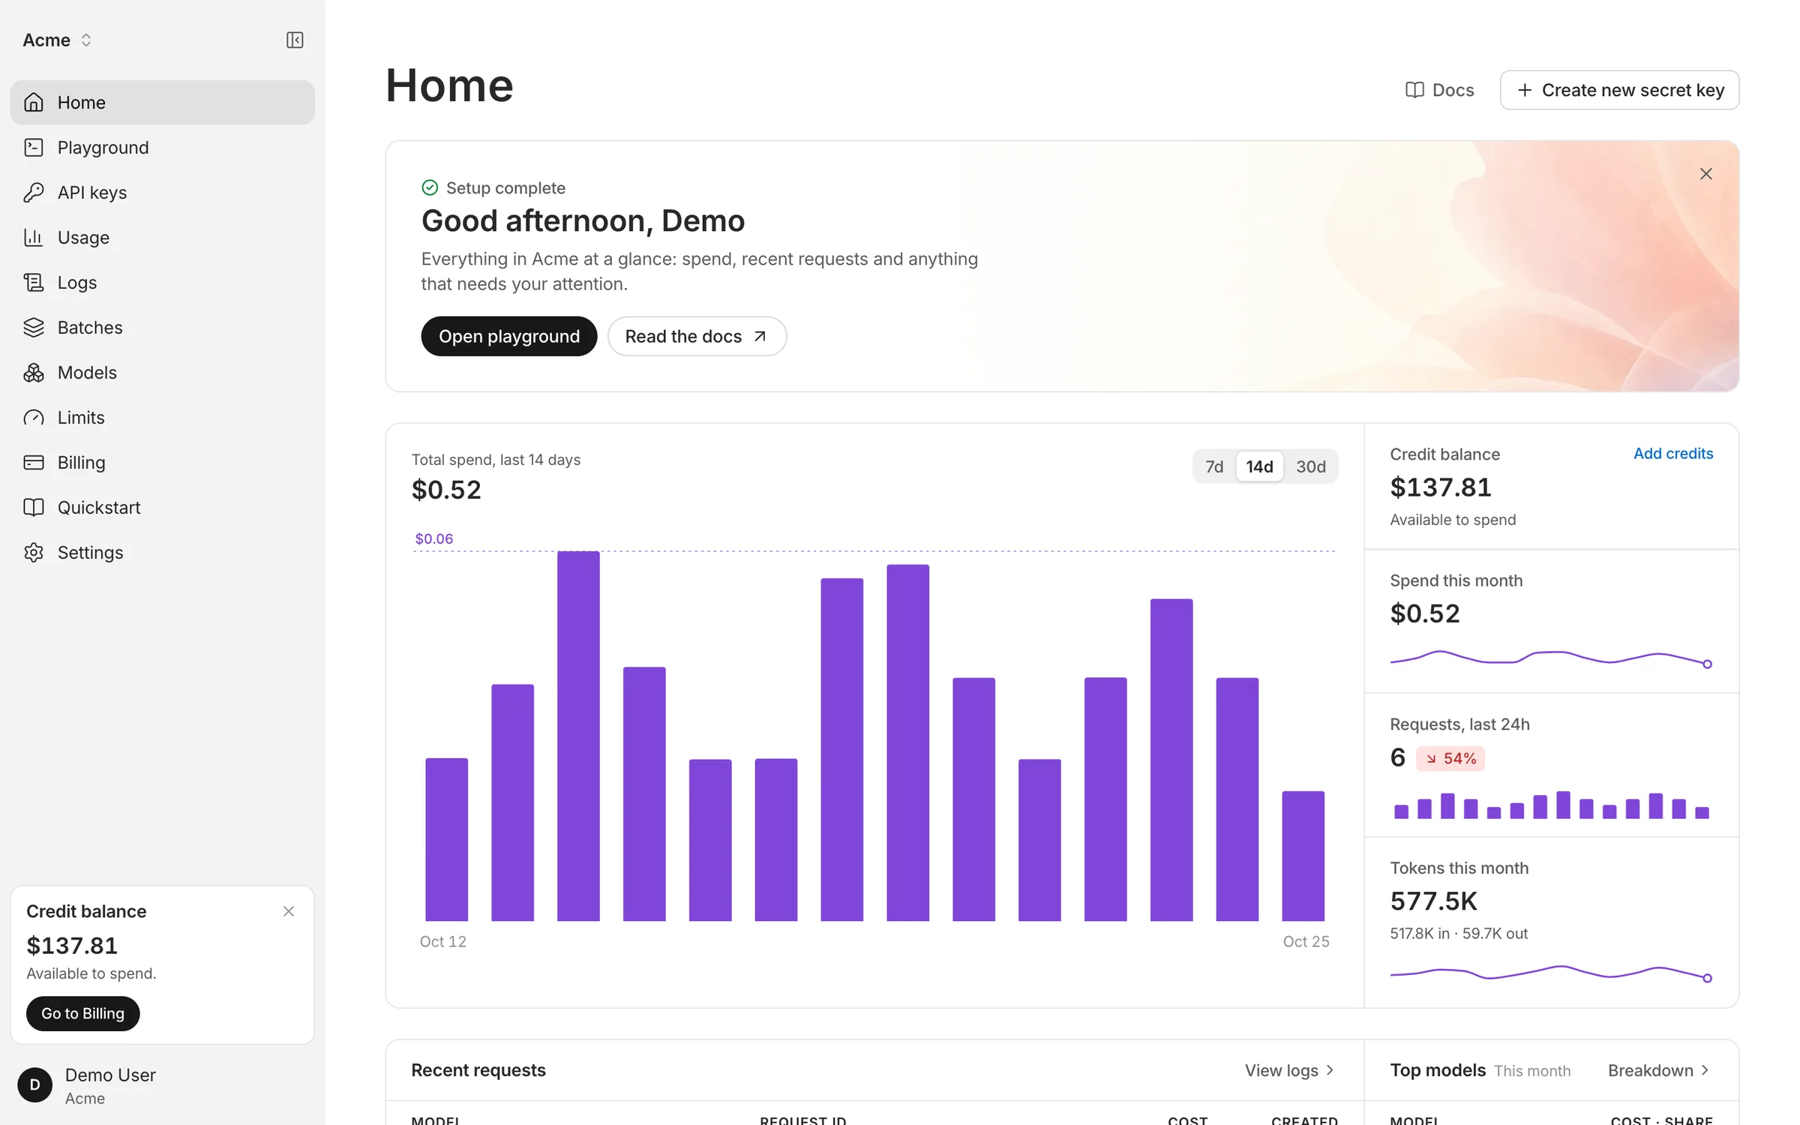This screenshot has height=1125, width=1800.
Task: Click the Open playground button
Action: 509,336
